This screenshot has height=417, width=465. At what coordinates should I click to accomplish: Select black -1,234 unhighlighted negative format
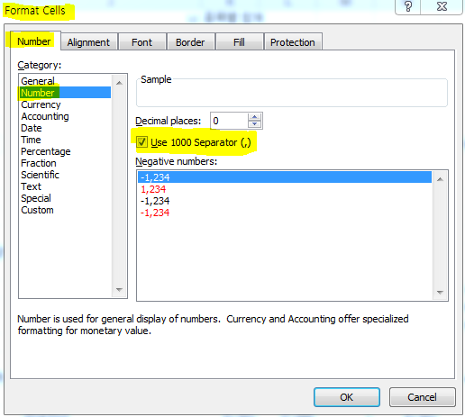coord(285,201)
